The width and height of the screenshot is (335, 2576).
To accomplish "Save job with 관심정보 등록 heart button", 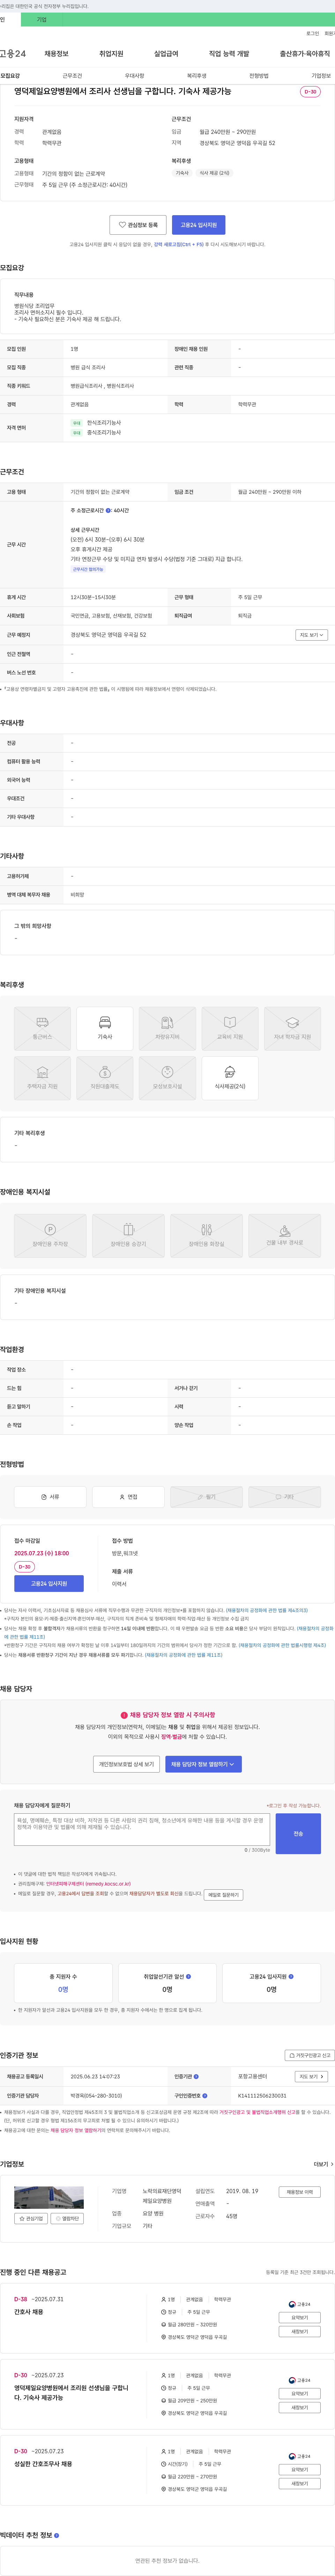I will point(138,225).
